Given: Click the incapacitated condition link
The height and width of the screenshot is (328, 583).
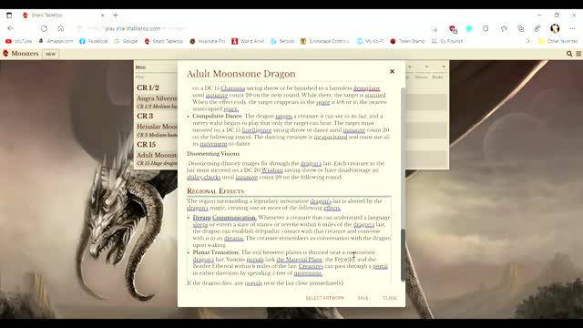Looking at the screenshot, I should tap(331, 137).
